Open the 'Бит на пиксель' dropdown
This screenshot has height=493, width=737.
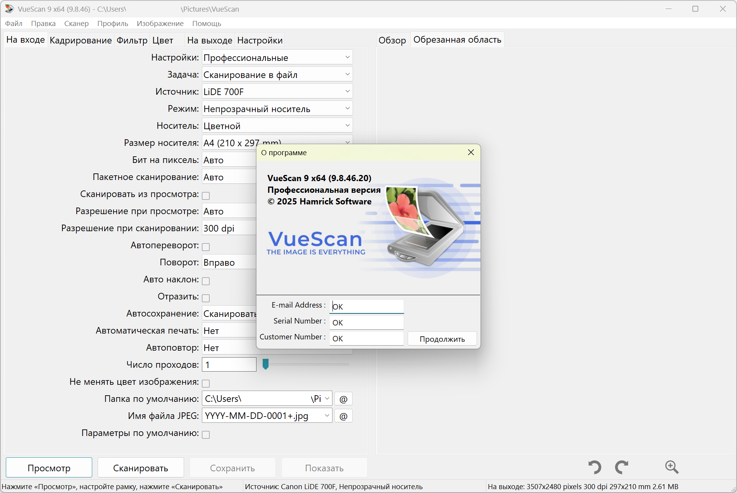[229, 160]
